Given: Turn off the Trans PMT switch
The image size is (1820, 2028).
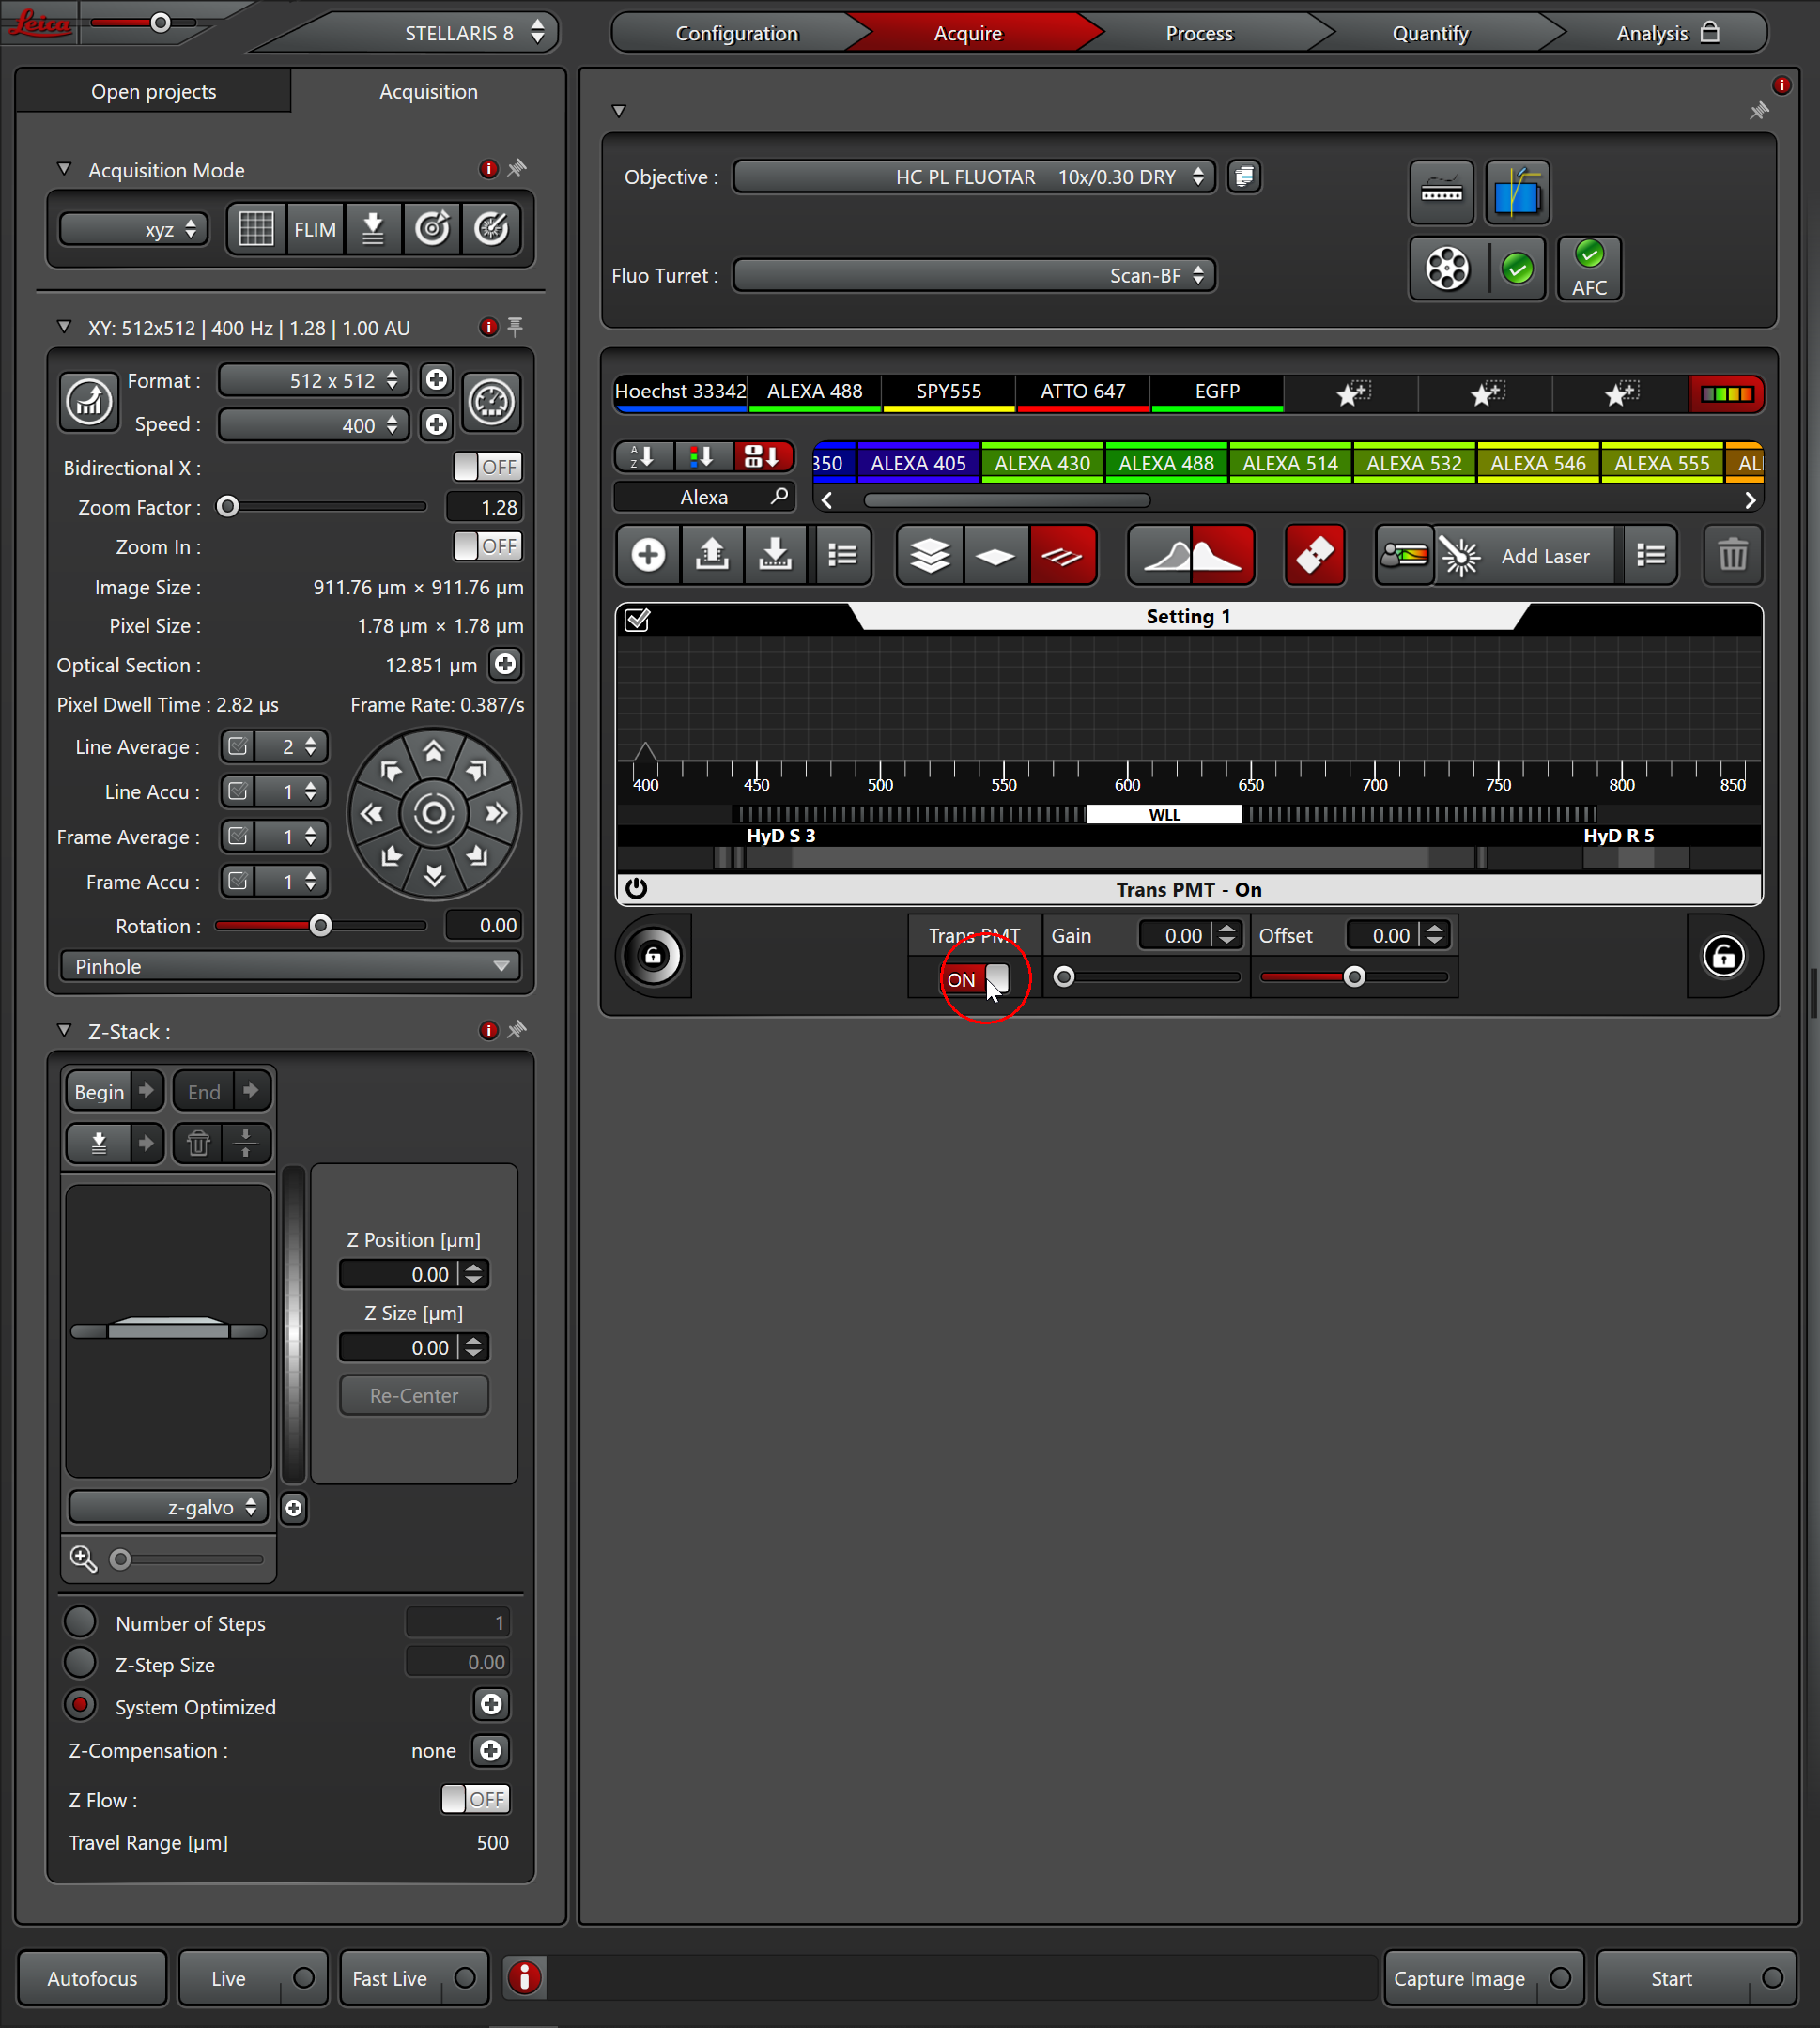Looking at the screenshot, I should (x=975, y=978).
